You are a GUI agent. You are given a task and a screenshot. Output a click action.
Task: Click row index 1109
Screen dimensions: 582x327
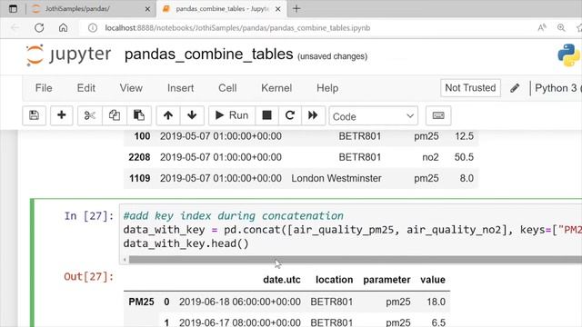(x=139, y=178)
